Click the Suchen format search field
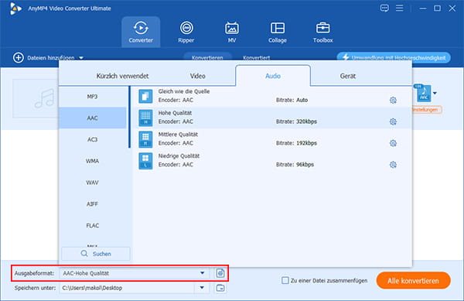This screenshot has height=301, width=464. click(x=96, y=254)
